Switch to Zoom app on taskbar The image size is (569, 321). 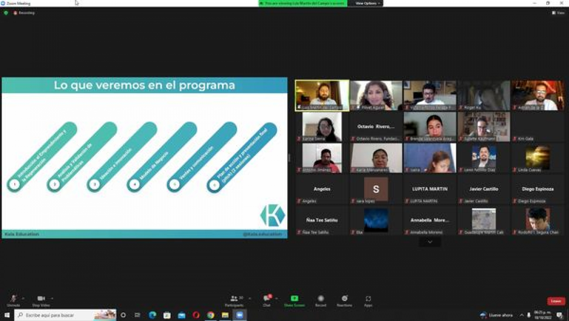click(x=239, y=315)
